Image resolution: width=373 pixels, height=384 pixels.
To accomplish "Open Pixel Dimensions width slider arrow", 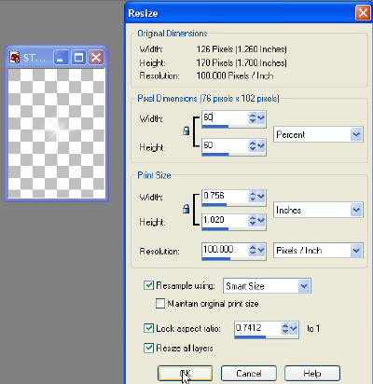I will (261, 117).
